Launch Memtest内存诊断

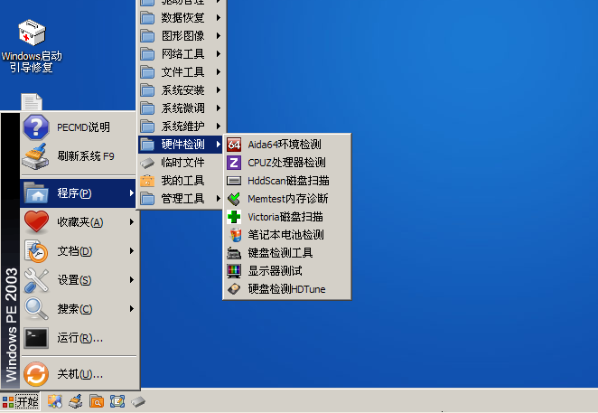coord(286,199)
